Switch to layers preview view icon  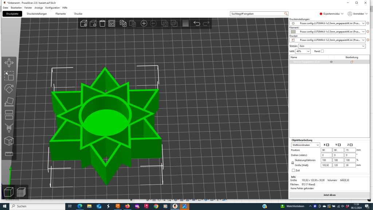pyautogui.click(x=21, y=192)
